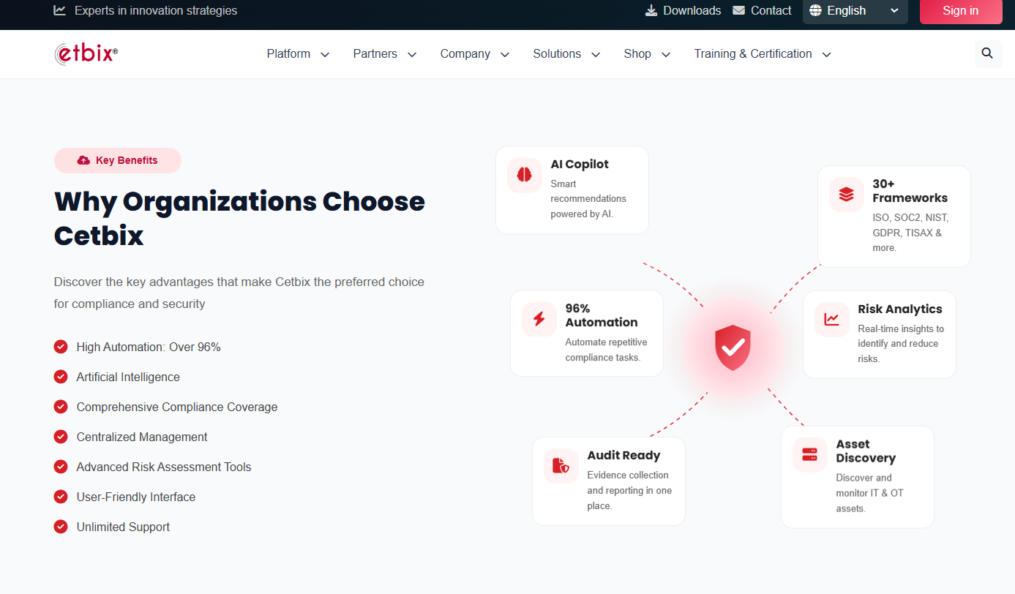1015x594 pixels.
Task: Expand the Partners menu chevron
Action: tap(412, 54)
